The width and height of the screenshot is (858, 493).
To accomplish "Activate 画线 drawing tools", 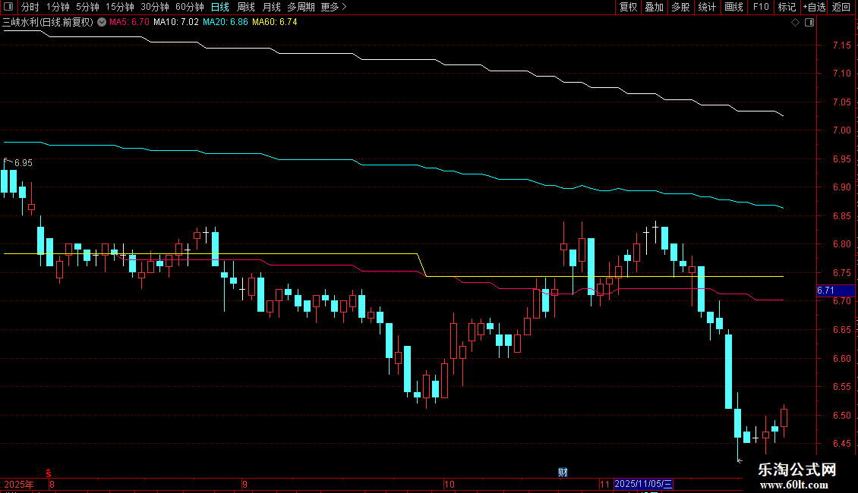I will point(733,7).
